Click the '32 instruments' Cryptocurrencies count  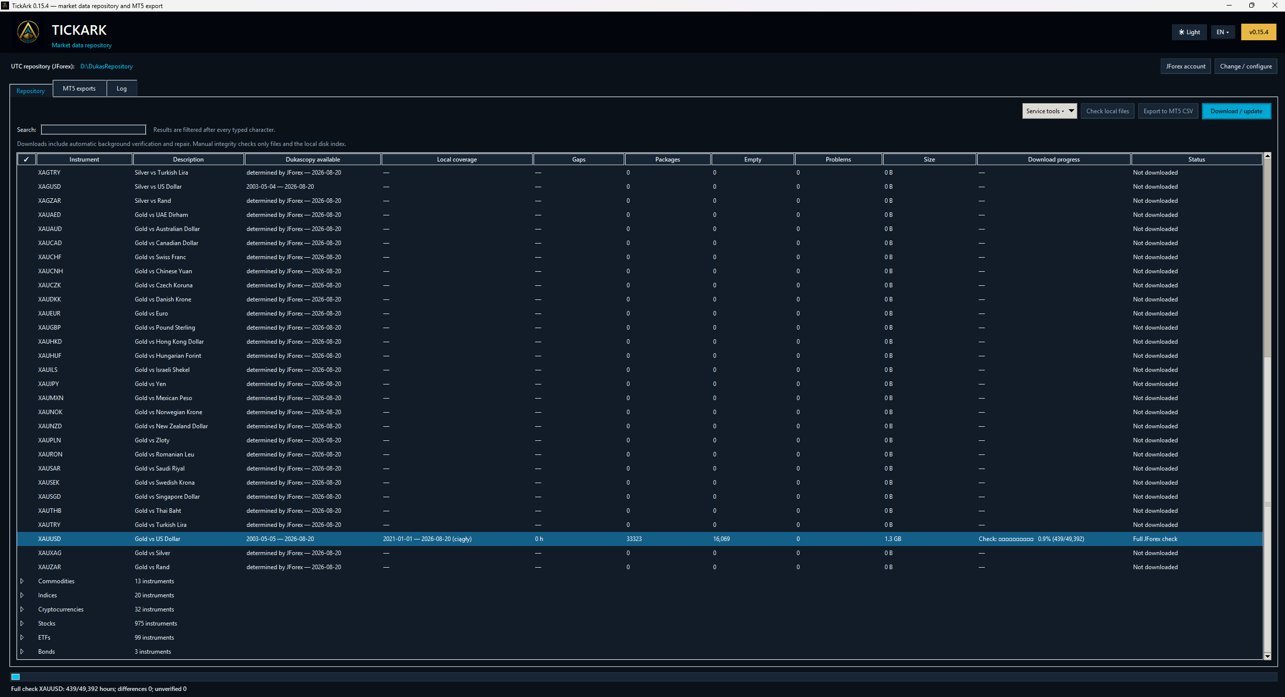pyautogui.click(x=154, y=609)
